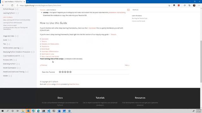Open the Build Model link
202x113 pixels.
click(45, 49)
